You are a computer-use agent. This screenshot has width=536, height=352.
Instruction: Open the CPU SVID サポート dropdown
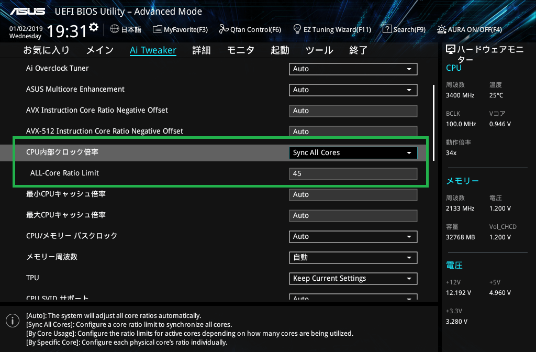coord(353,296)
